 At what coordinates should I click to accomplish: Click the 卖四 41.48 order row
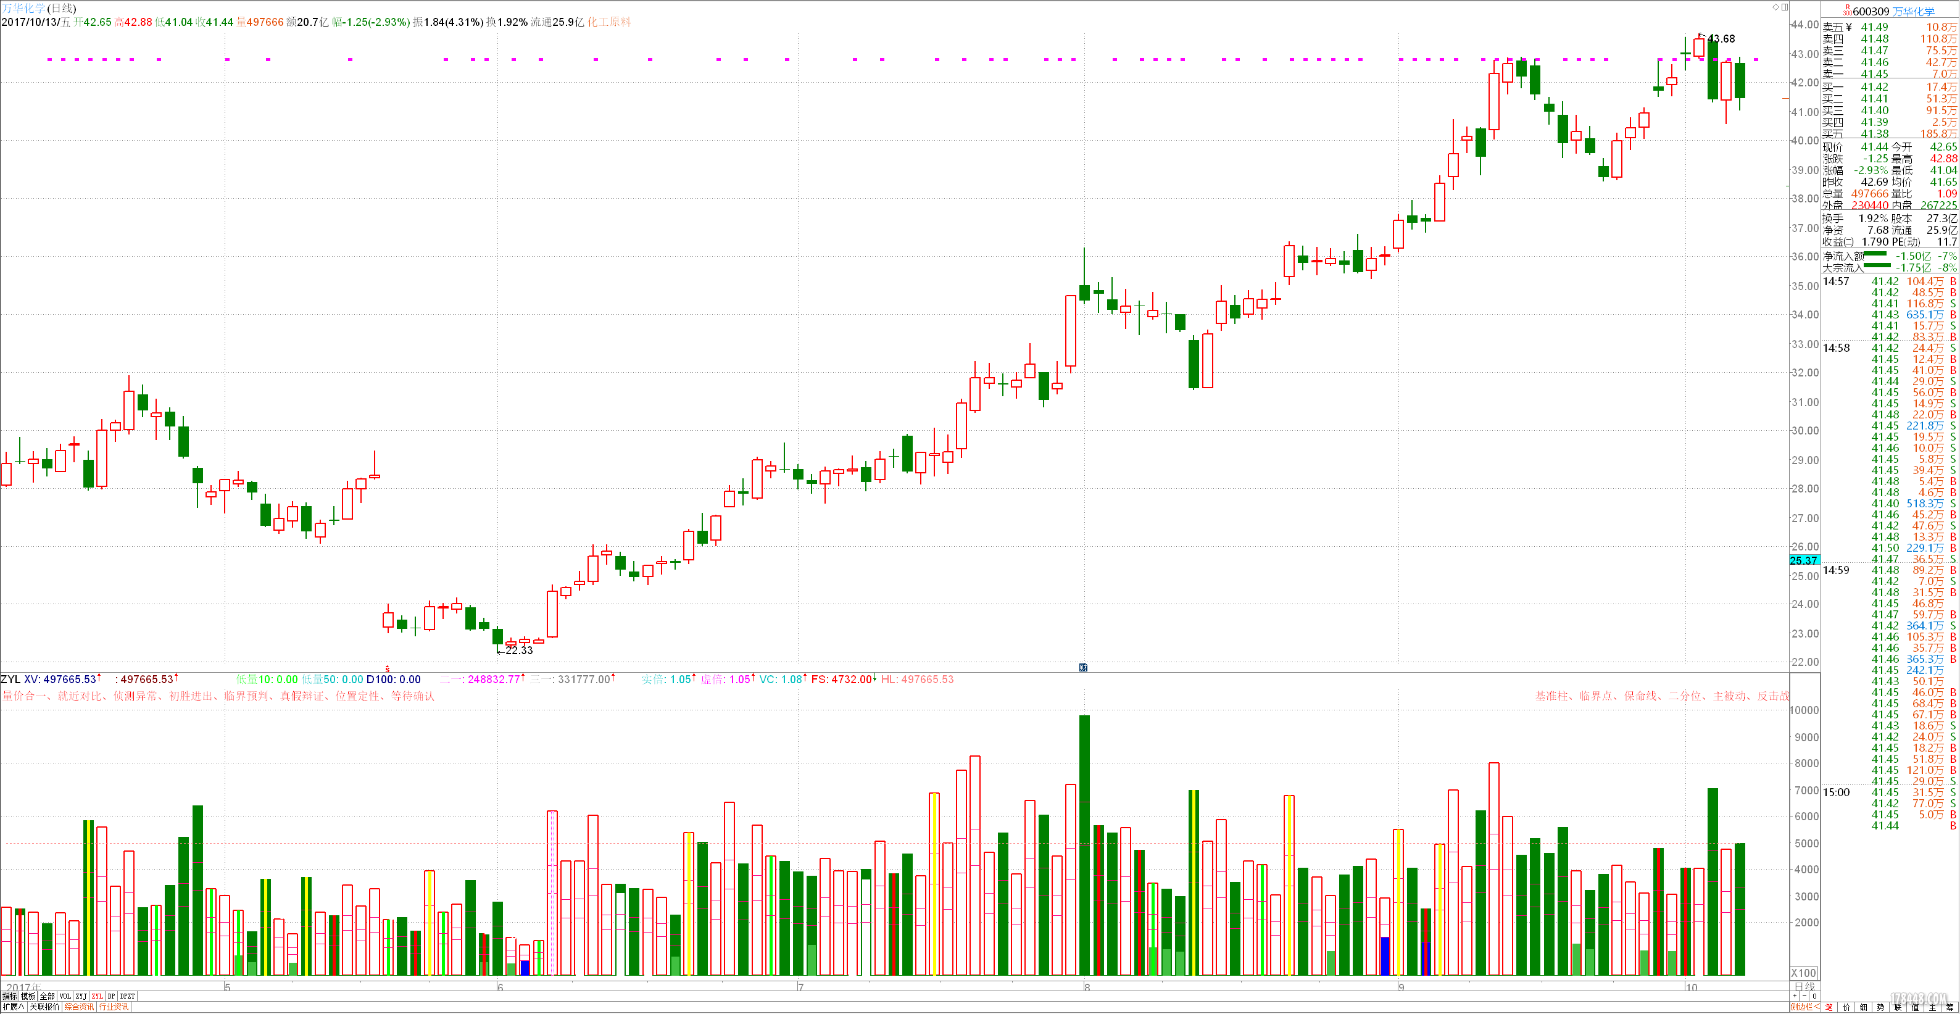[x=1890, y=39]
